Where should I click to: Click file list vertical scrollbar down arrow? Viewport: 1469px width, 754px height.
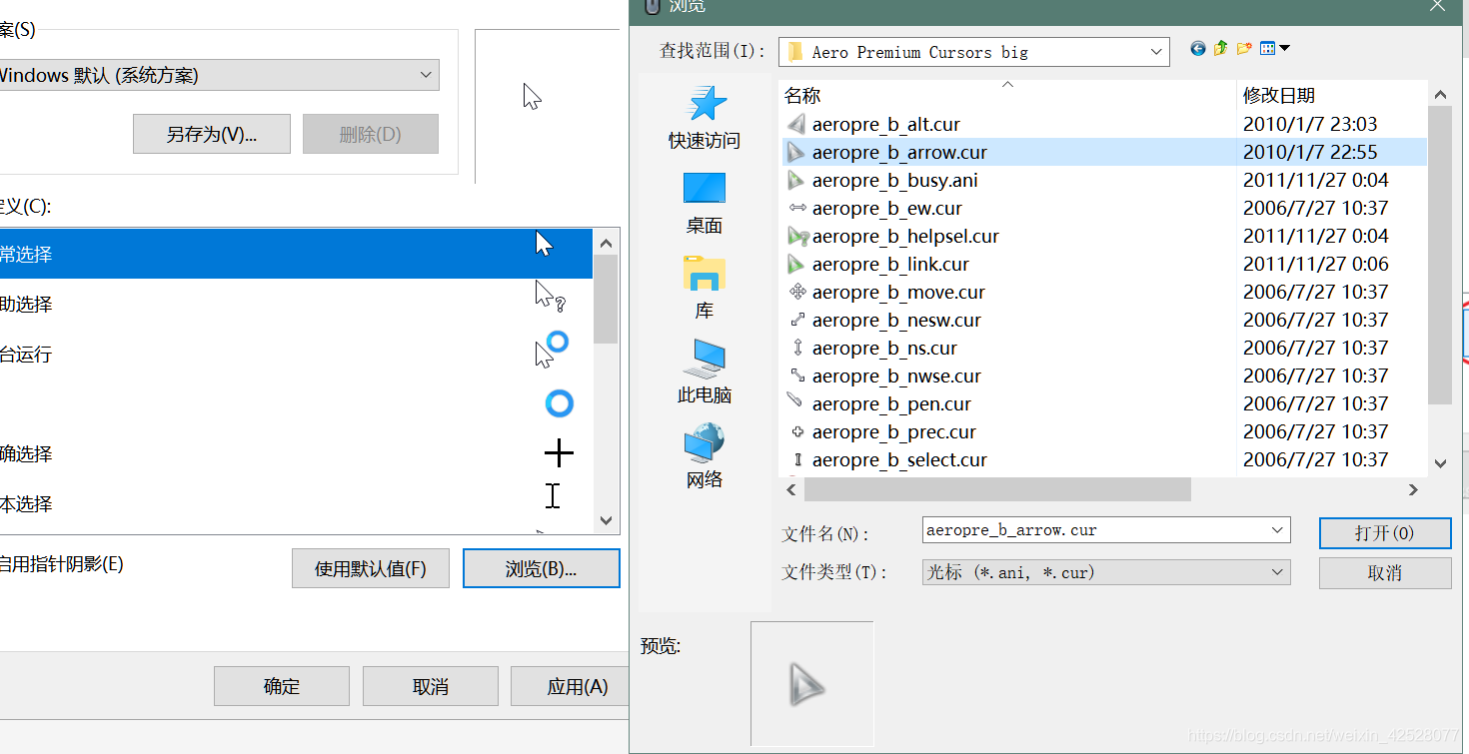pos(1440,463)
